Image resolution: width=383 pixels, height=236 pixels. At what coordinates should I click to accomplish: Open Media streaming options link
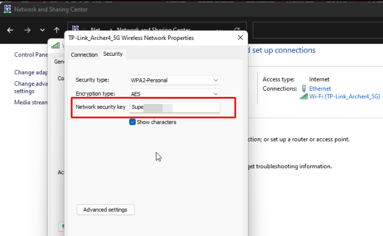coord(31,102)
